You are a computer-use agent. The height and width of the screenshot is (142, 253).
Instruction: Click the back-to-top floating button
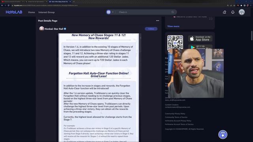[223, 135]
